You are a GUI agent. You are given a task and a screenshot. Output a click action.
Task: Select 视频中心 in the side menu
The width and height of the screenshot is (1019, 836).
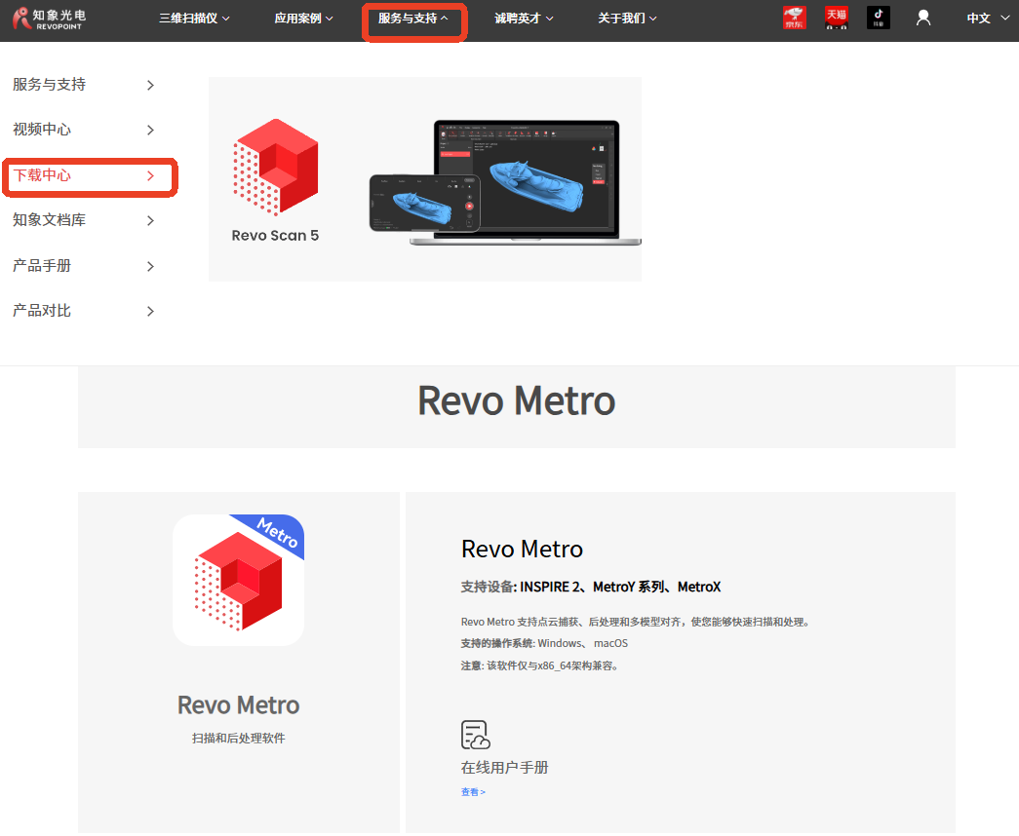pyautogui.click(x=84, y=130)
